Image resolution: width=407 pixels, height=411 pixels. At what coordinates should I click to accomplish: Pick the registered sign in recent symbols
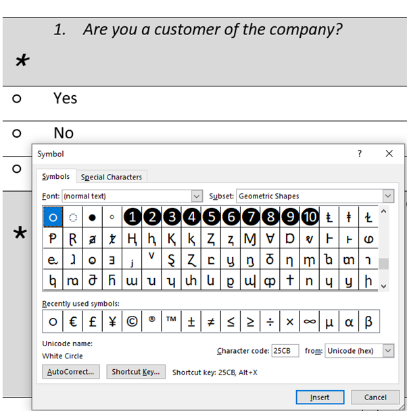coord(151,321)
